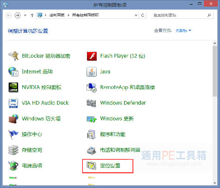220x188 pixels.
Task: Click the scrollbar up arrow
Action: click(215, 43)
